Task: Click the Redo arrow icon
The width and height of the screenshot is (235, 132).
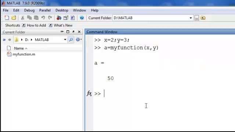Action: point(50,18)
